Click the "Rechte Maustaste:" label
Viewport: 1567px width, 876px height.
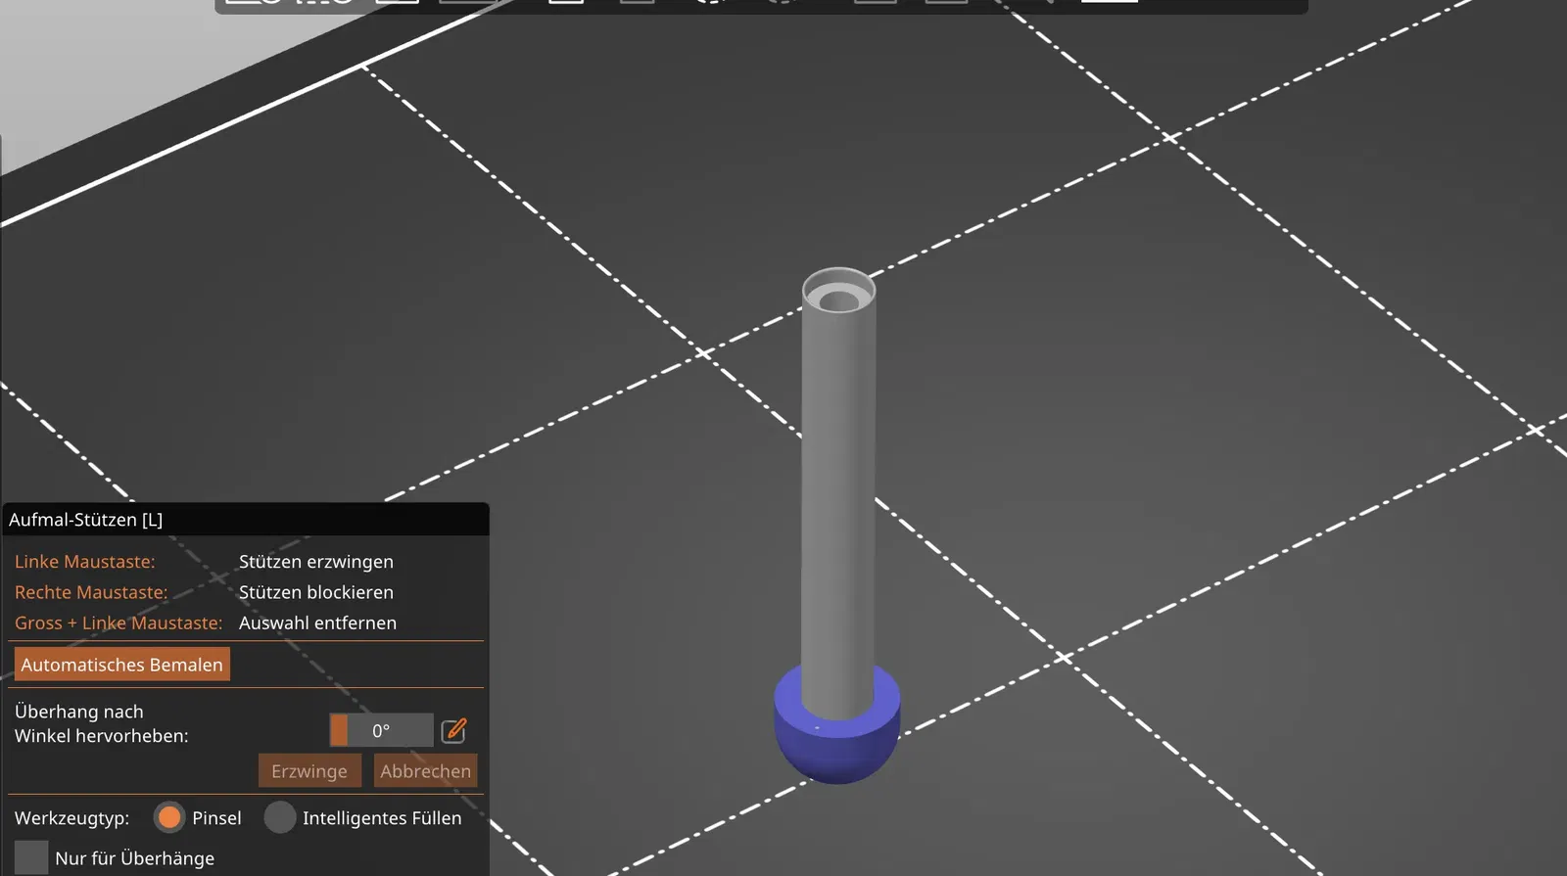pos(91,592)
